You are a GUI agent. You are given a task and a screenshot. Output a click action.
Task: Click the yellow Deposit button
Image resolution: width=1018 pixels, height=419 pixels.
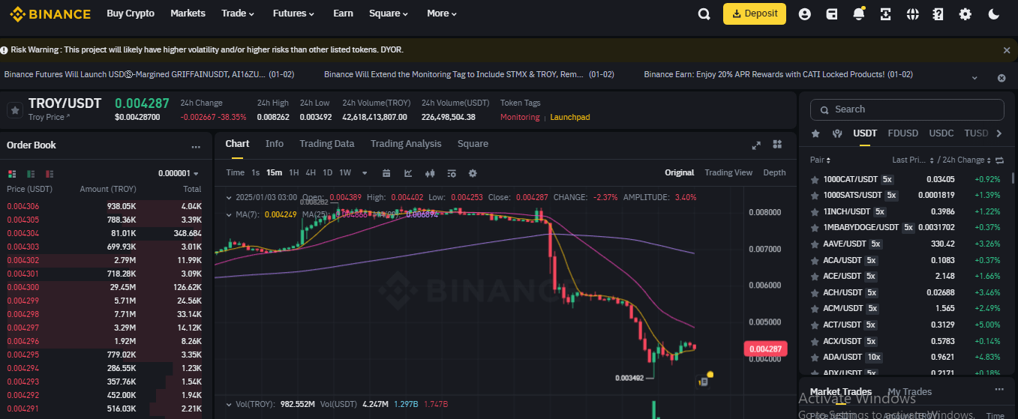754,13
